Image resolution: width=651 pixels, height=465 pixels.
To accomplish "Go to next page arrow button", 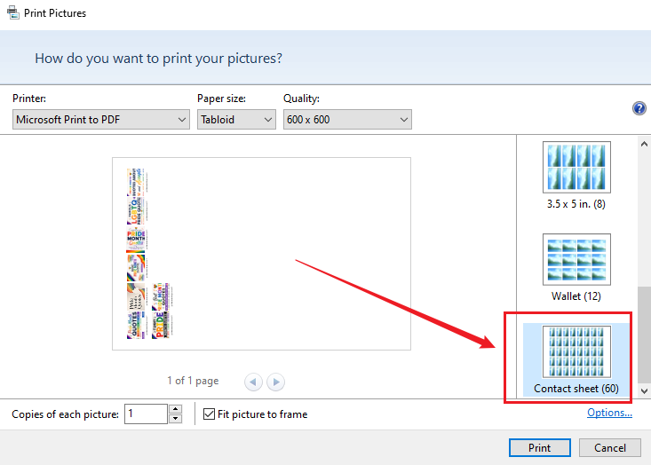I will 275,382.
